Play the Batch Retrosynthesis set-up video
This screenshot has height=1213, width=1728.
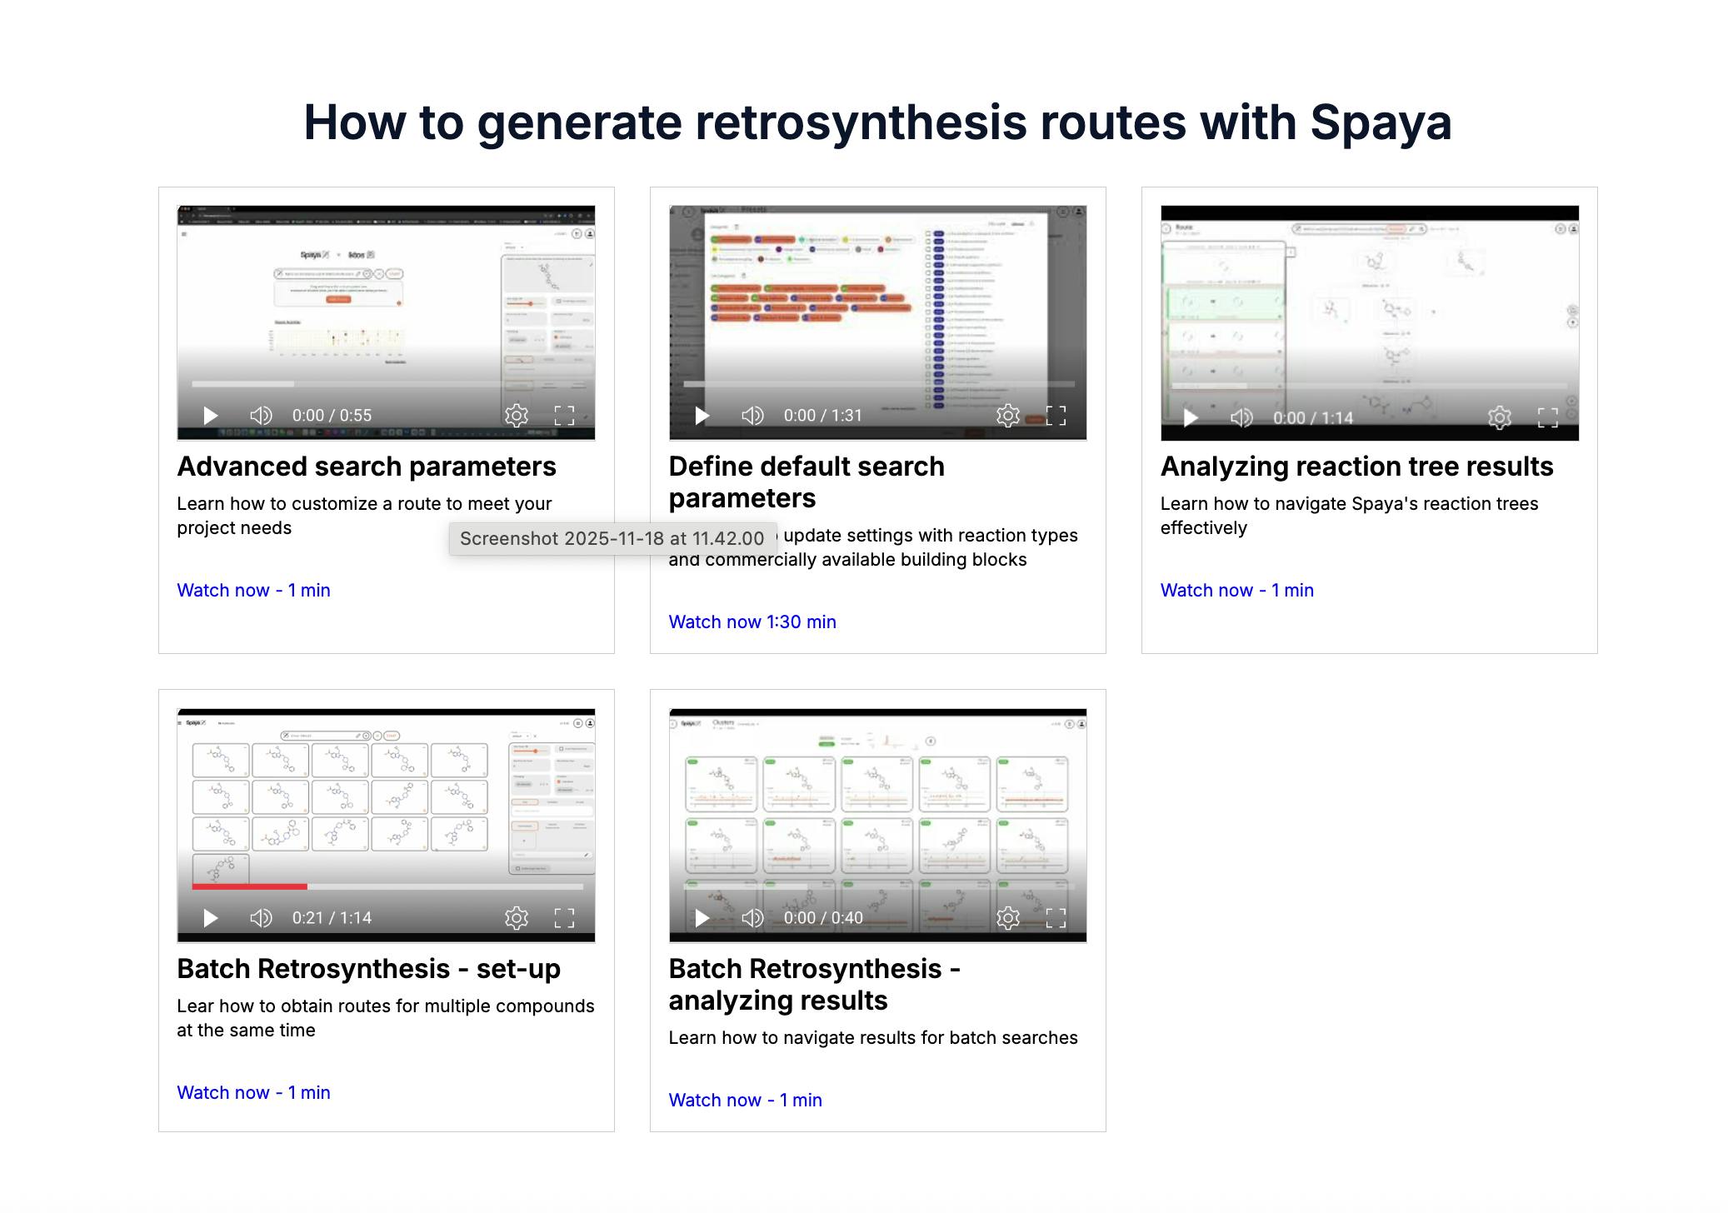point(211,918)
